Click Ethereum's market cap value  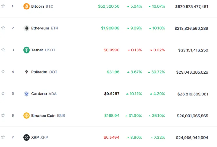click(191, 28)
